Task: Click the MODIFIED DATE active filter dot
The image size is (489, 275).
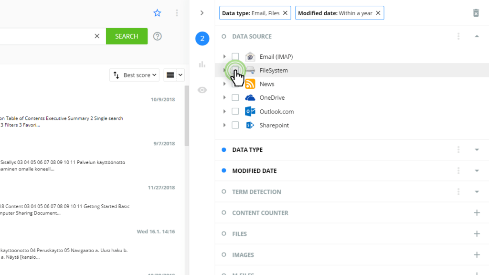Action: click(223, 170)
